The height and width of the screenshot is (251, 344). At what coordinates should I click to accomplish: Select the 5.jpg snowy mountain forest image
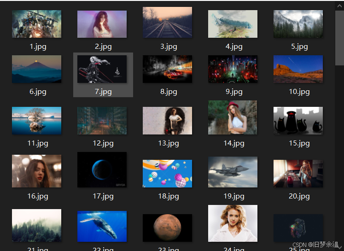[298, 24]
